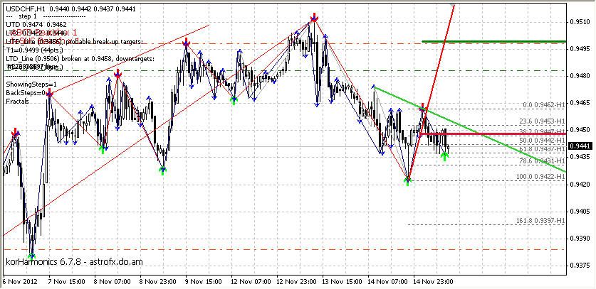This screenshot has height=289, width=596.
Task: Click the 161.8 0.9397-H1 Fibonacci label
Action: (540, 221)
